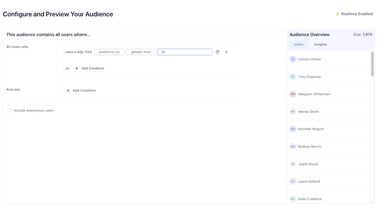Viewport: 388px width, 218px height.
Task: Remove the SQL Trait condition with the X icon
Action: [x=226, y=52]
